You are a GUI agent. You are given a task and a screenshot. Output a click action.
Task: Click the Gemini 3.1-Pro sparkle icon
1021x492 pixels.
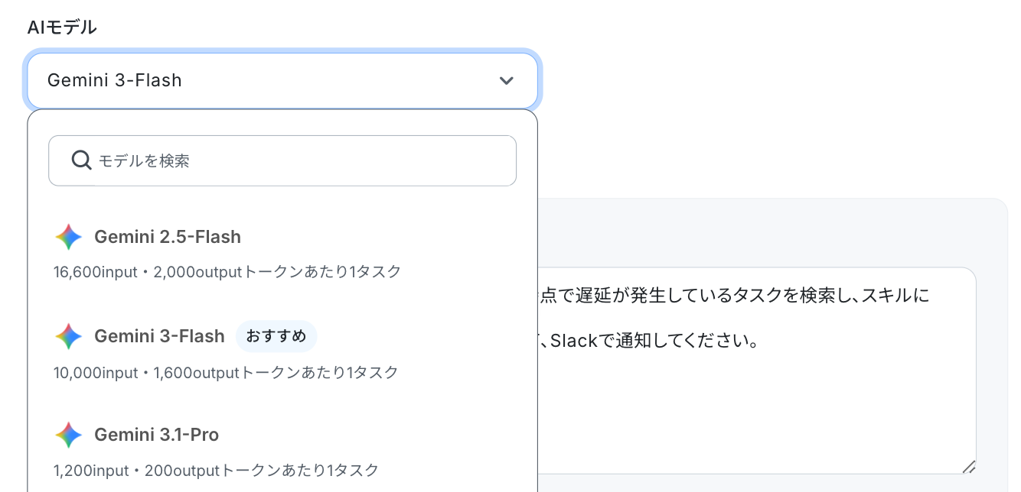pos(69,435)
